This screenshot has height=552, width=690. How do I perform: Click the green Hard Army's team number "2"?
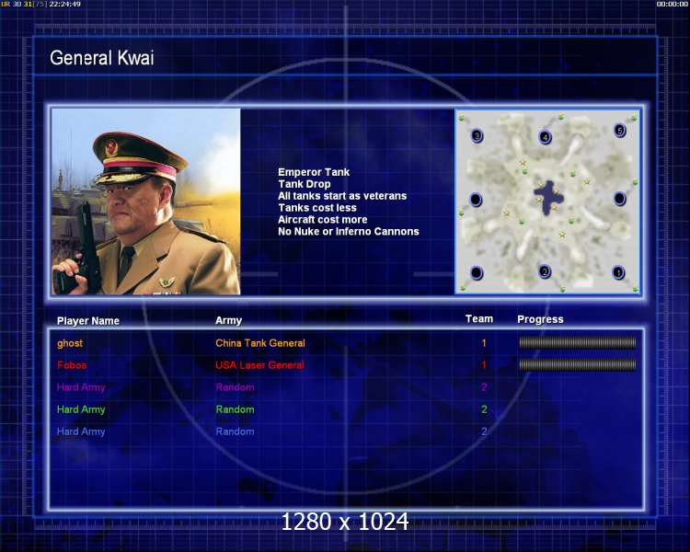pos(484,409)
